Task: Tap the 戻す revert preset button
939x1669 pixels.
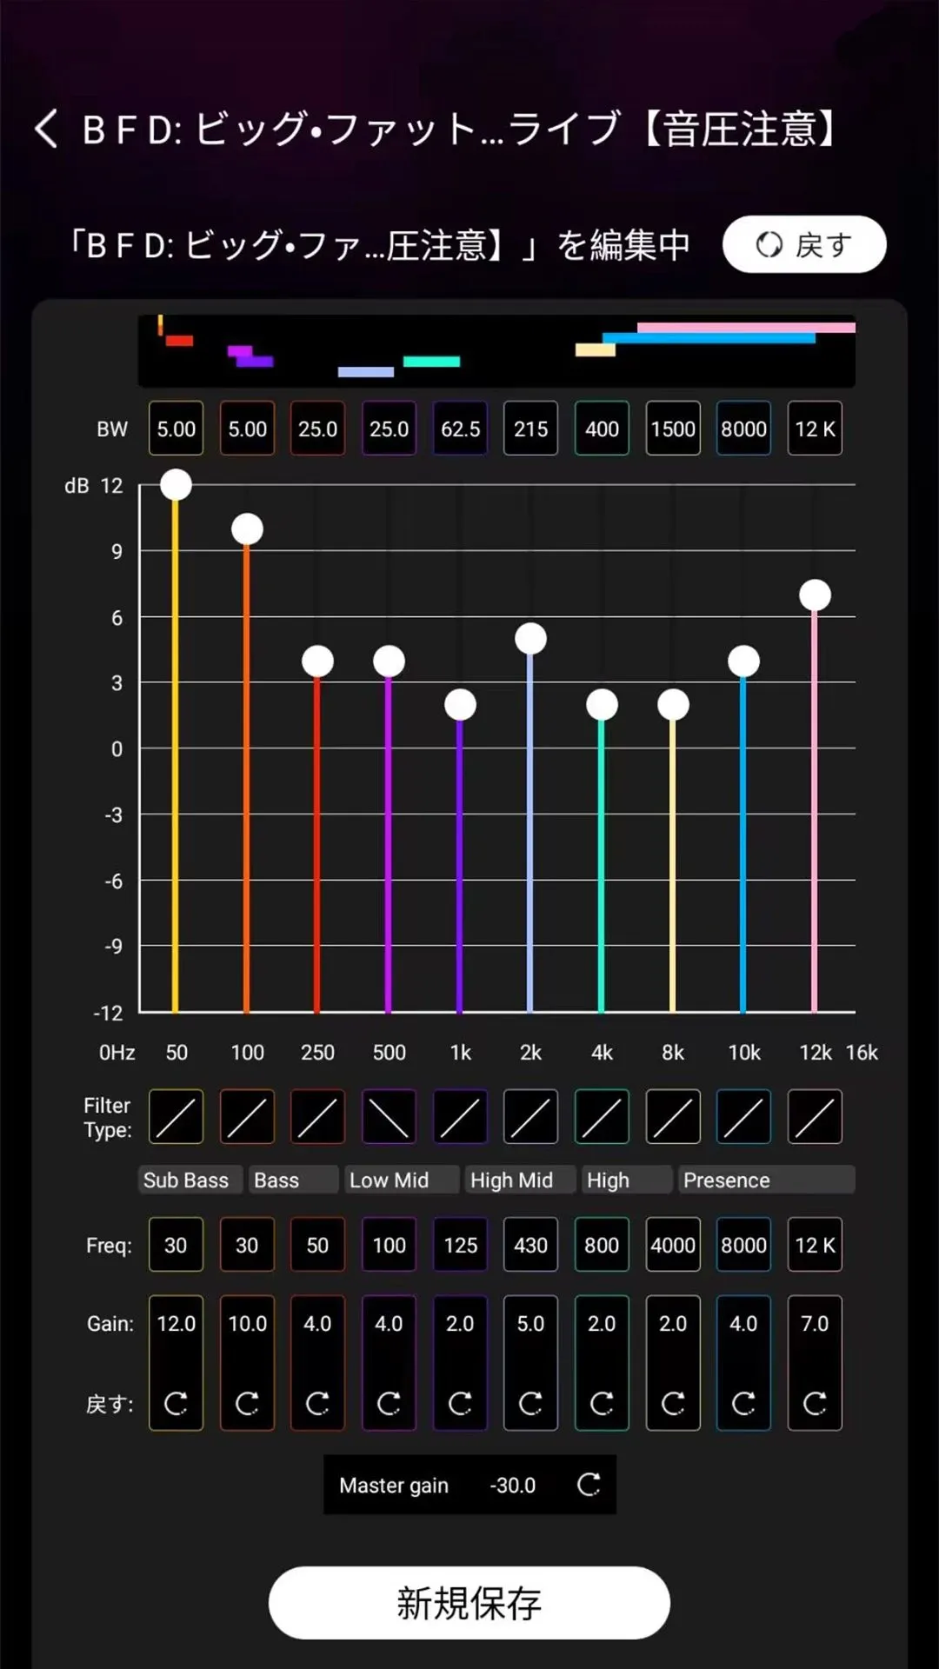Action: pyautogui.click(x=804, y=244)
